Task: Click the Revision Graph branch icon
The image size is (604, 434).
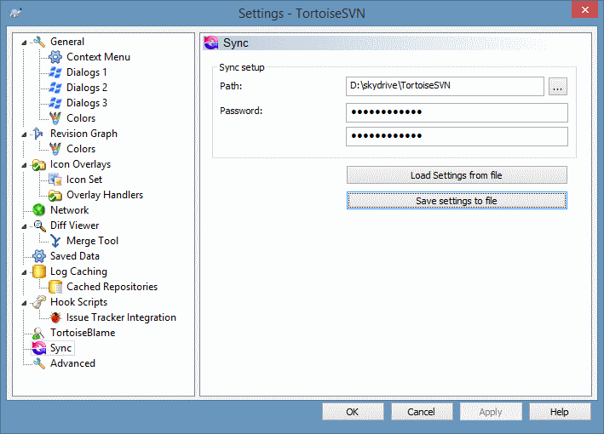Action: tap(38, 134)
